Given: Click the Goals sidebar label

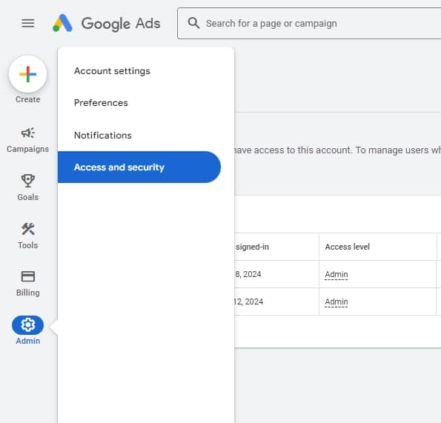Looking at the screenshot, I should (x=28, y=197).
